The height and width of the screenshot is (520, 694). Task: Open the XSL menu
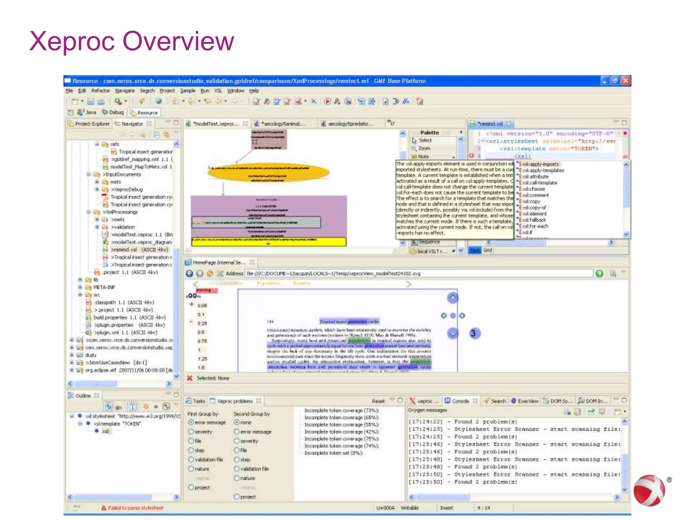218,91
